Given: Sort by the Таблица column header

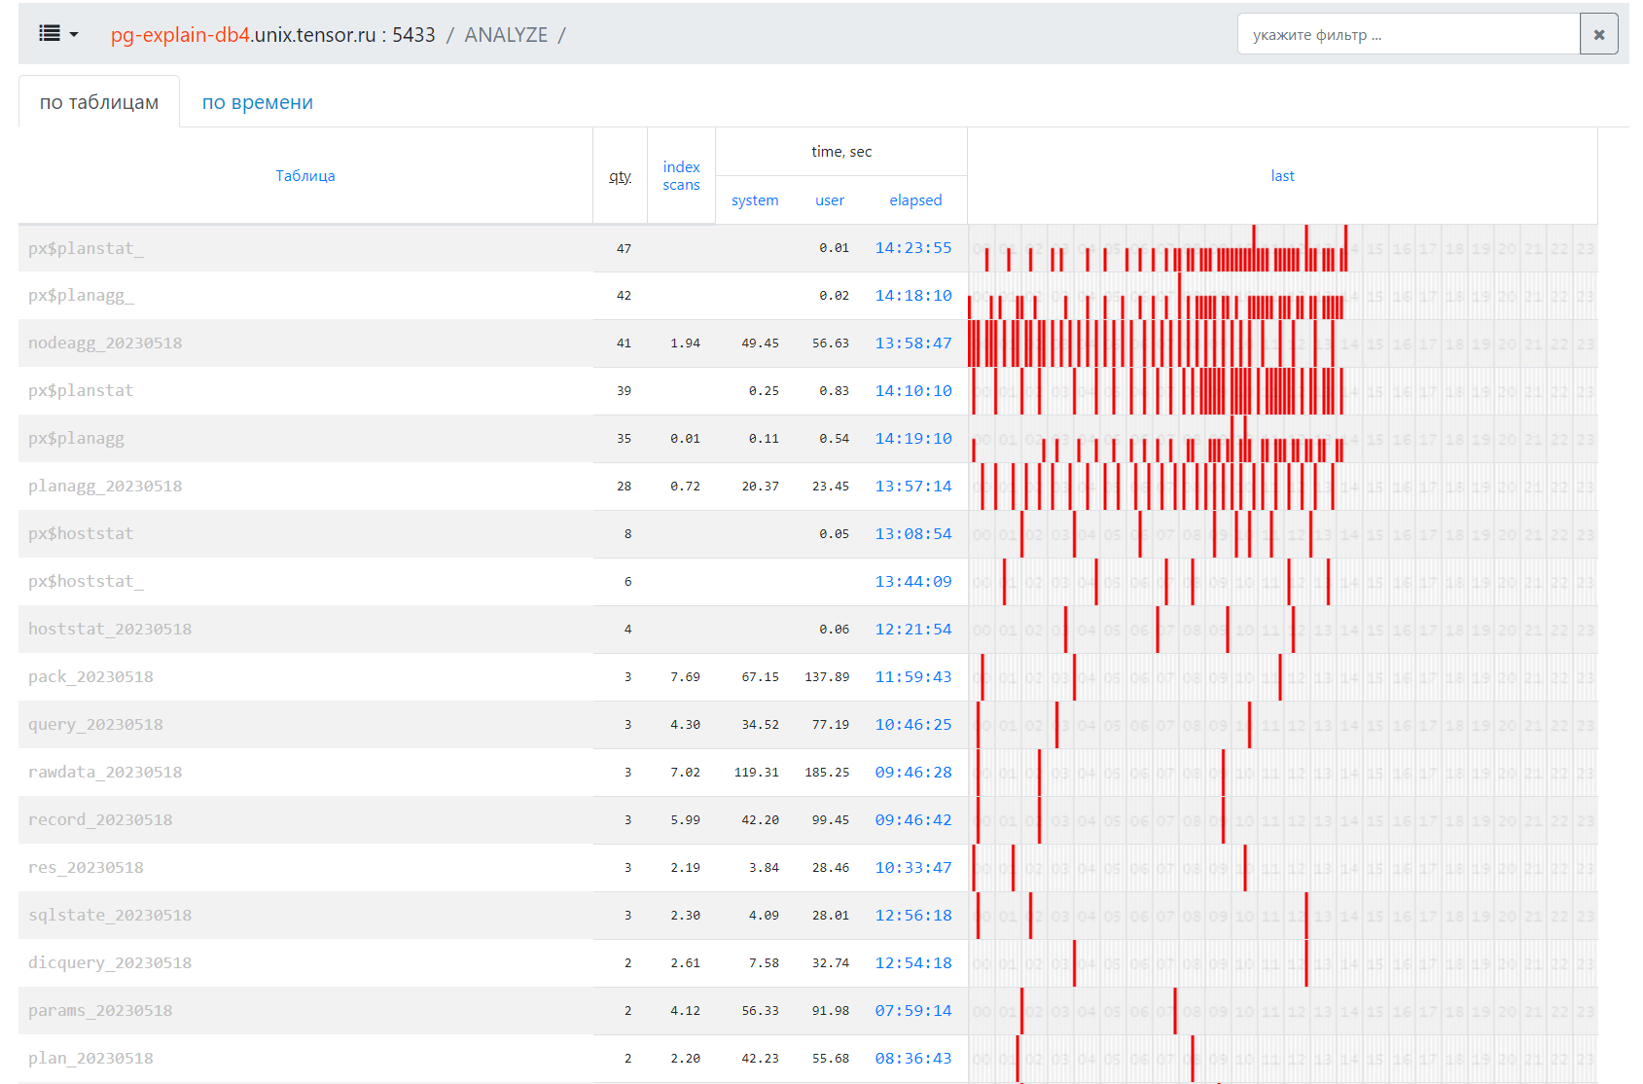Looking at the screenshot, I should click(304, 176).
